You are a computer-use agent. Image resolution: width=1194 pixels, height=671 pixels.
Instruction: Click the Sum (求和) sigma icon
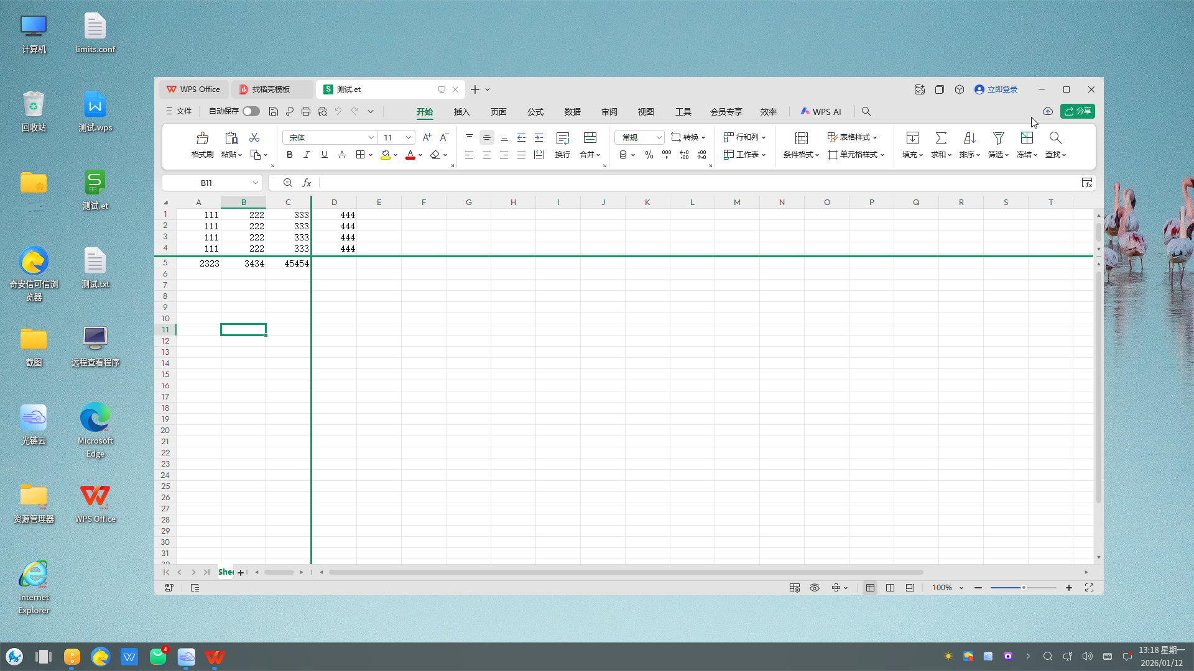941,138
